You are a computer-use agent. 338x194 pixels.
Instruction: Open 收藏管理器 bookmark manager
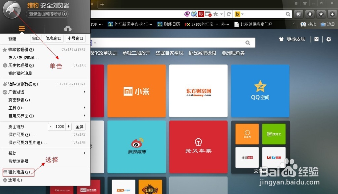click(x=45, y=50)
